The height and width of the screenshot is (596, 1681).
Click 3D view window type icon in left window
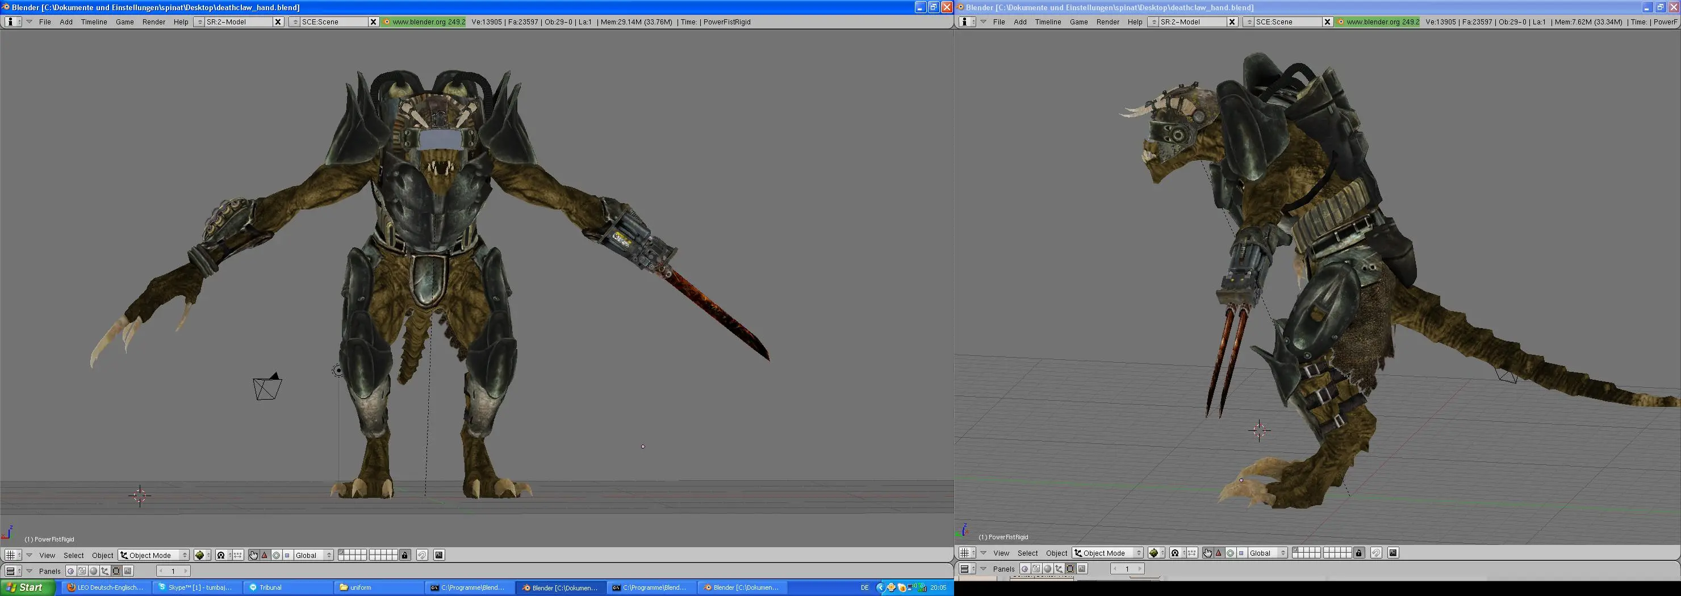[x=13, y=555]
